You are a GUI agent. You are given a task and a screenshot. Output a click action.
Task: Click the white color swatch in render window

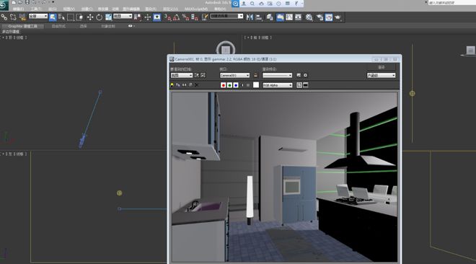click(x=256, y=85)
